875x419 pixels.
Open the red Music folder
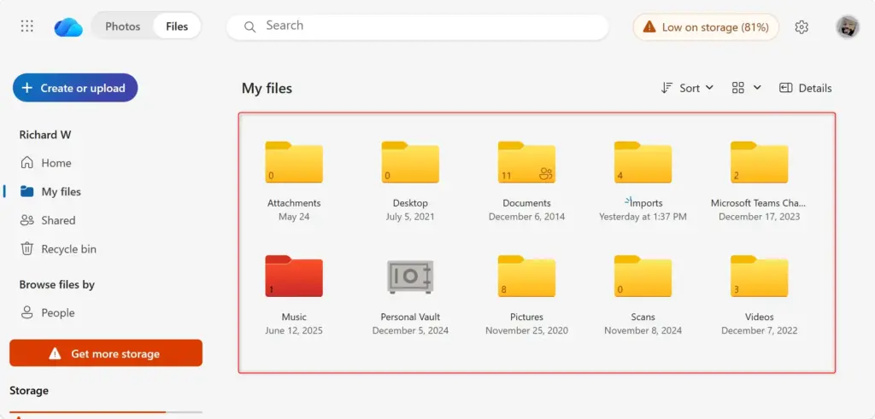(294, 276)
